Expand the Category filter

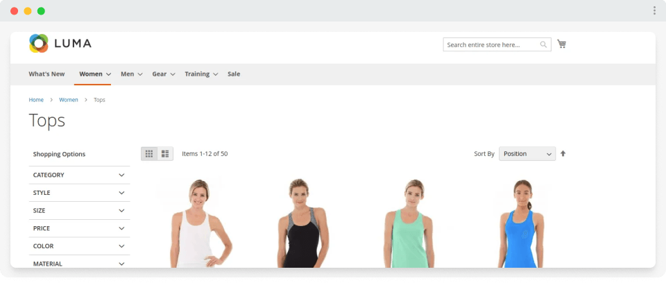(x=80, y=175)
